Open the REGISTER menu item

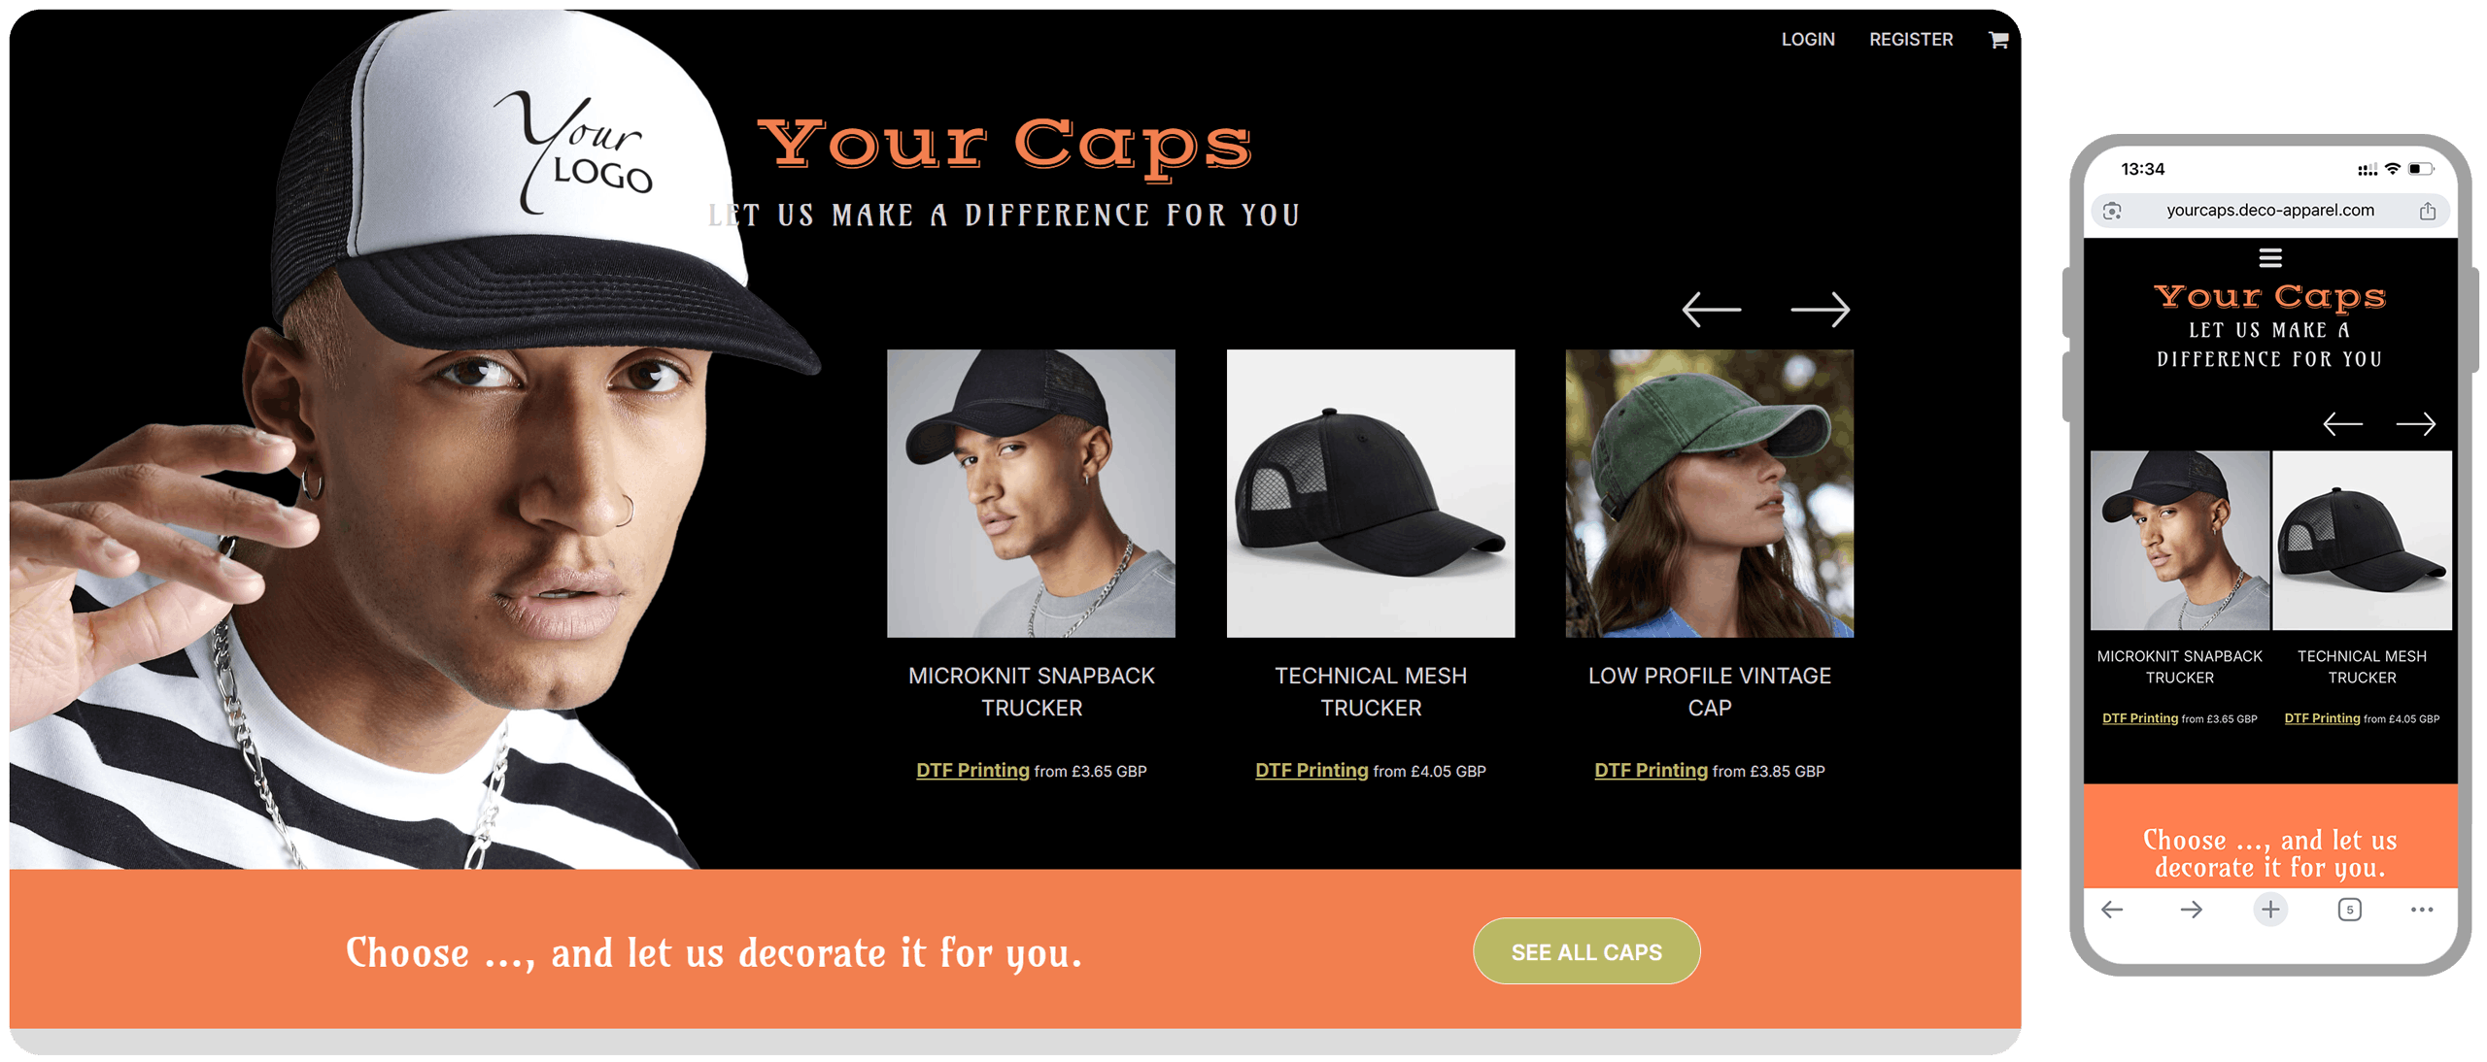click(x=1910, y=40)
